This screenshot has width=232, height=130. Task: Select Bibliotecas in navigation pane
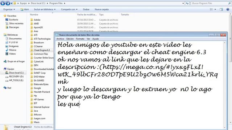pos(13,35)
